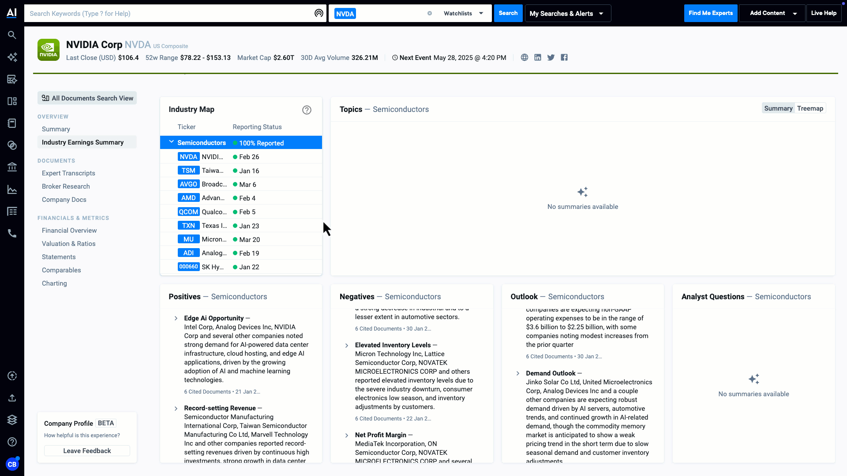Open the Add Content dropdown
Viewport: 847px width, 476px height.
coord(772,13)
